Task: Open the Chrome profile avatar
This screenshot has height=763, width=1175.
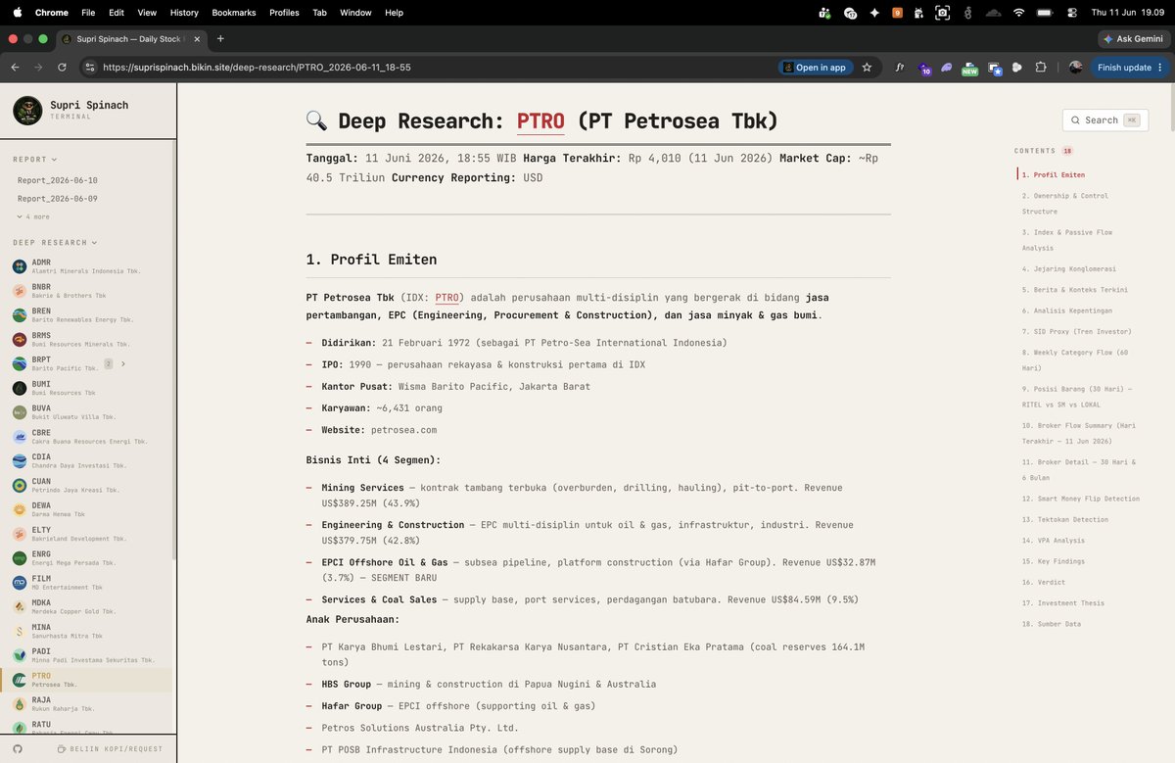Action: (x=1075, y=68)
